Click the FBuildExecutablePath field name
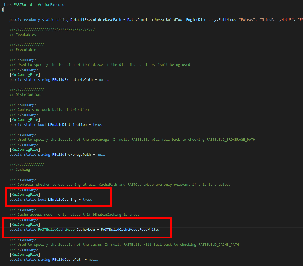Viewport: 303px width, 266px height. tap(72, 79)
